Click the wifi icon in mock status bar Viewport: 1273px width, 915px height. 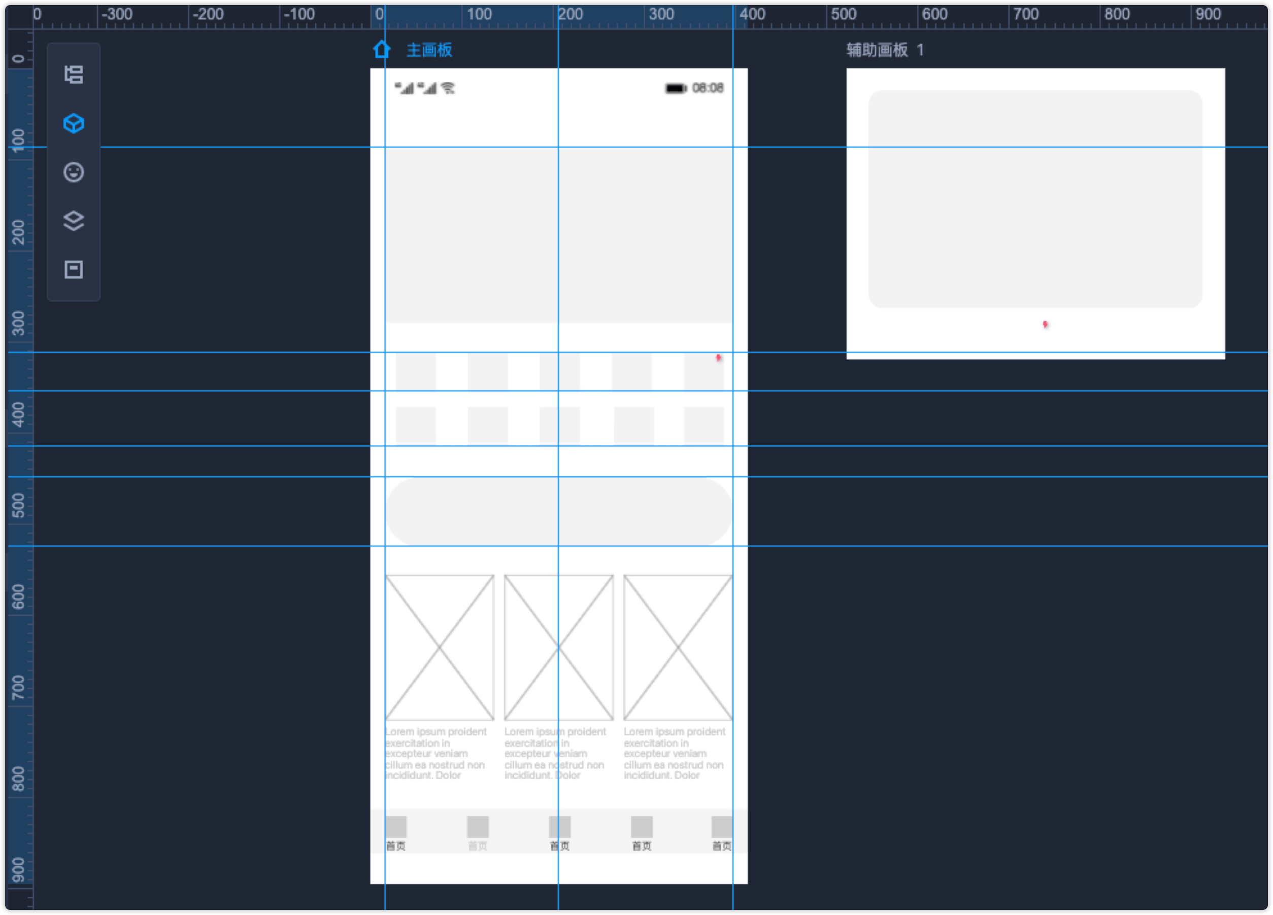(x=448, y=88)
